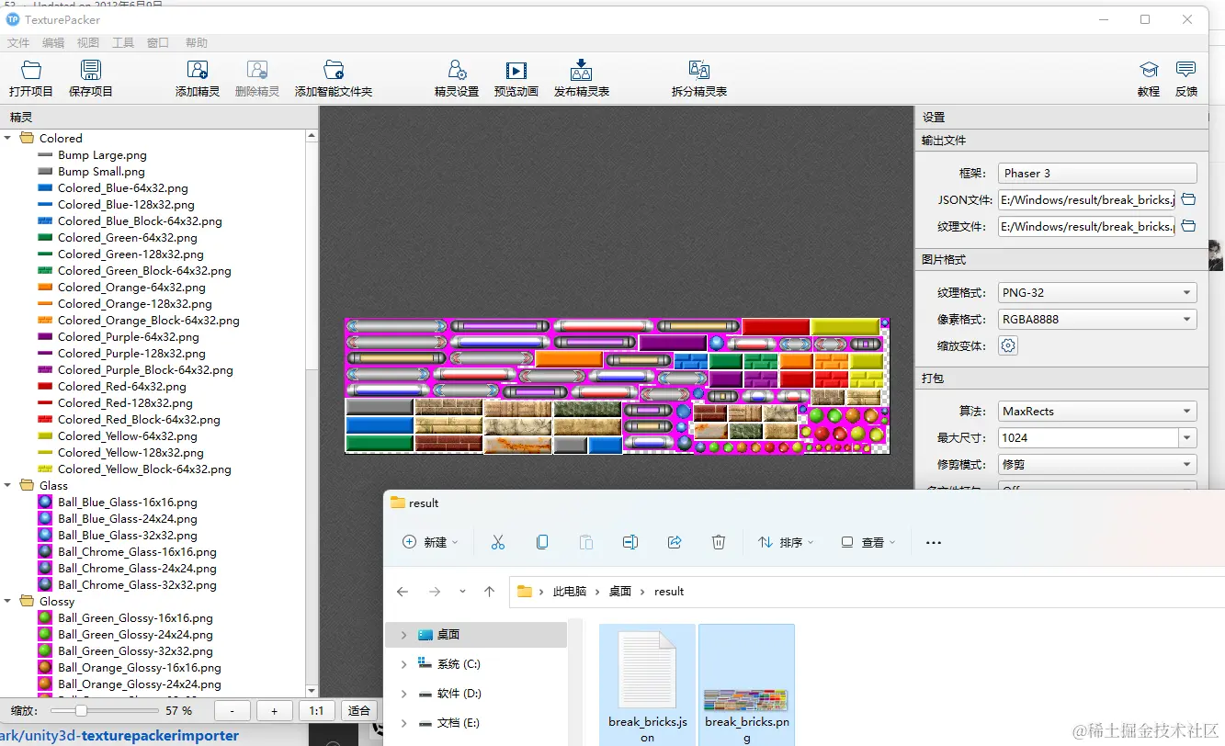Click the JSON文件 path field
The height and width of the screenshot is (746, 1225).
pos(1086,199)
